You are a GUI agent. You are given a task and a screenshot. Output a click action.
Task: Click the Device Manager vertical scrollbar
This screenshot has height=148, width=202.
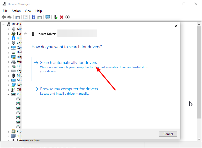click(x=199, y=78)
